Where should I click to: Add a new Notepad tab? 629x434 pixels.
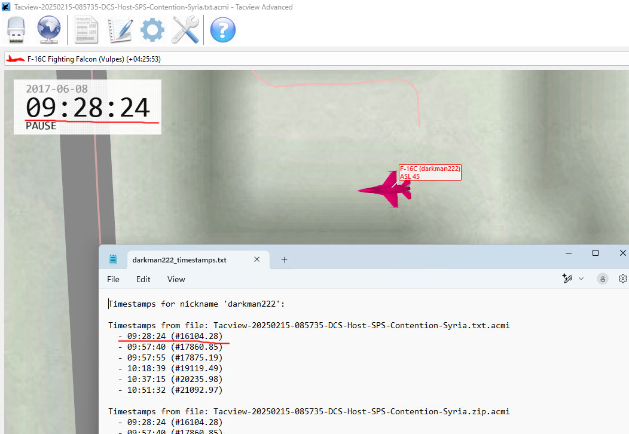pyautogui.click(x=285, y=259)
